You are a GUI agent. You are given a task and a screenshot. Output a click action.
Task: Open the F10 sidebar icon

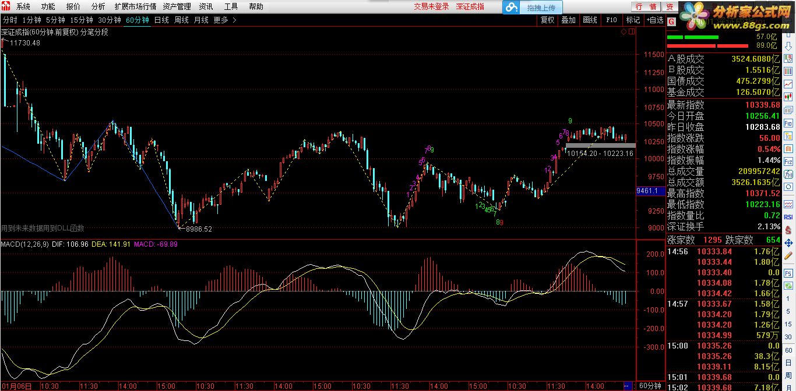[x=788, y=123]
